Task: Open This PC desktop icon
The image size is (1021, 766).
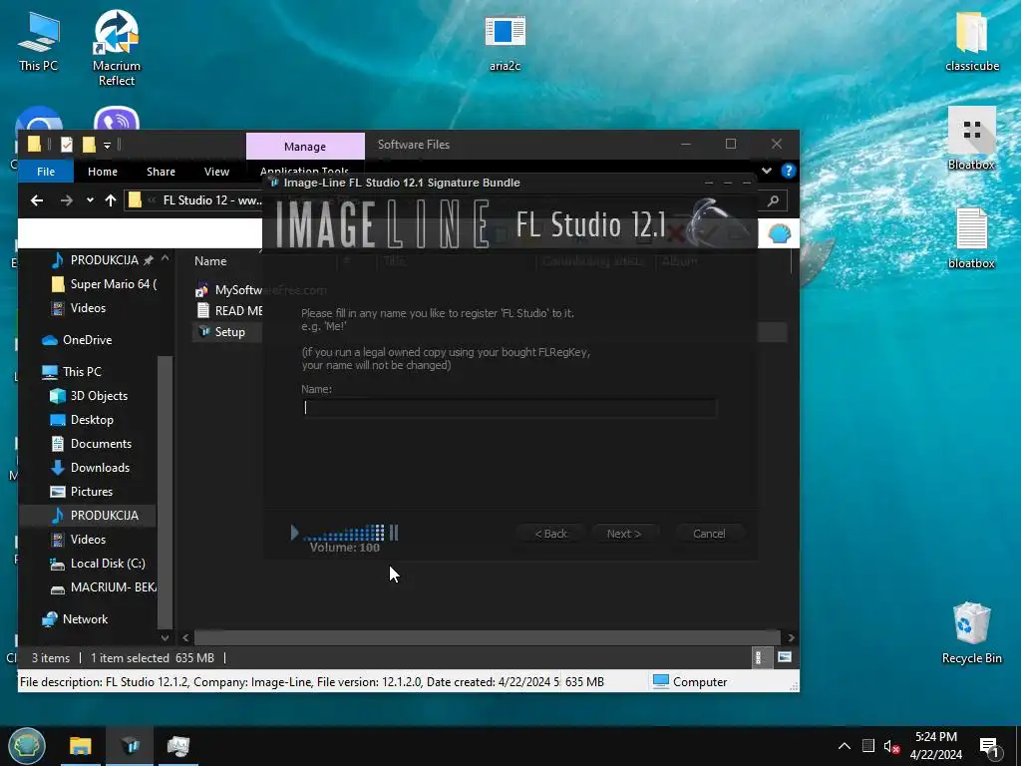Action: (x=39, y=40)
